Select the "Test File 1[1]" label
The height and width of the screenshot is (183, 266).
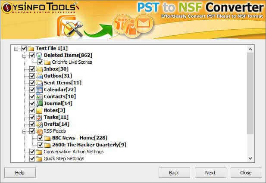52,48
